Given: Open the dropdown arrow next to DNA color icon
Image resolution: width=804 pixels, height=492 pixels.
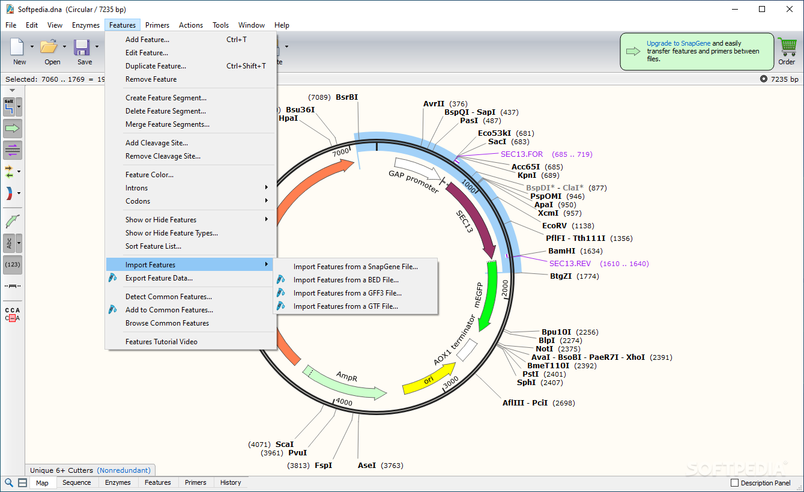Looking at the screenshot, I should 19,193.
